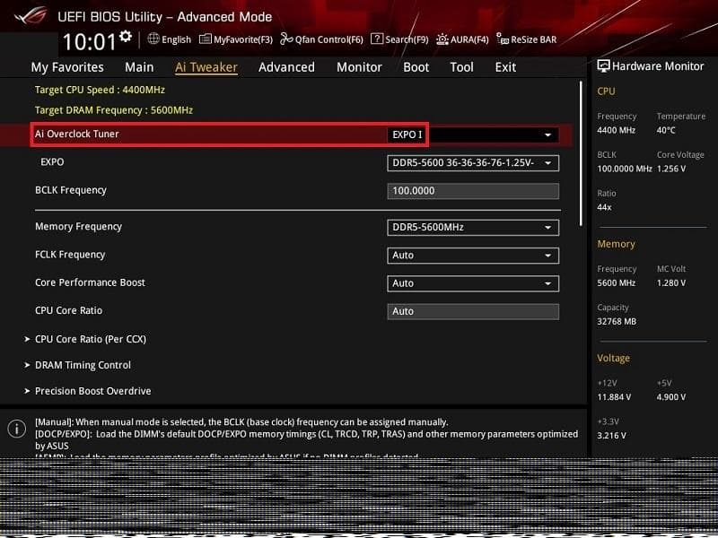Click the BCLK Frequency input field
Image resolution: width=718 pixels, height=538 pixels.
click(473, 191)
